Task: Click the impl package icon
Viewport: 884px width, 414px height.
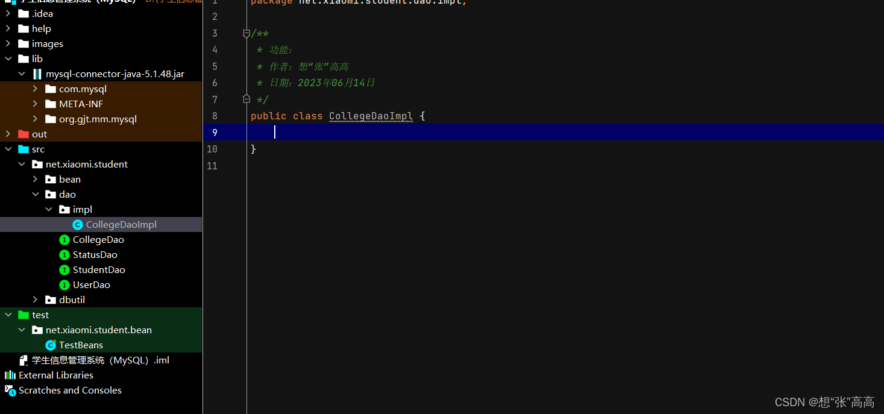Action: (64, 209)
